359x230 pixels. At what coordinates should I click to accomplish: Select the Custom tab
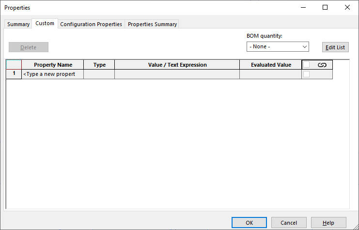pos(45,24)
